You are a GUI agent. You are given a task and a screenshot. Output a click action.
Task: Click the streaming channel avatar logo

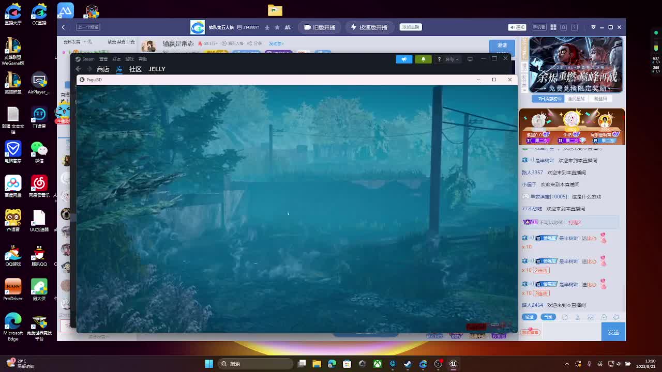click(x=198, y=27)
